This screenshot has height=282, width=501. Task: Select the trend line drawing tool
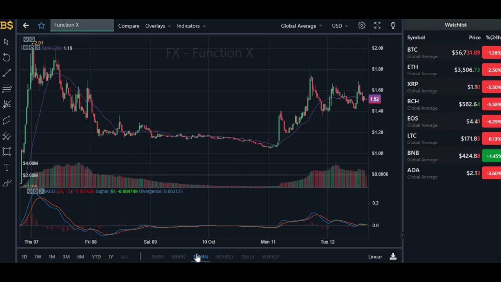tap(7, 73)
